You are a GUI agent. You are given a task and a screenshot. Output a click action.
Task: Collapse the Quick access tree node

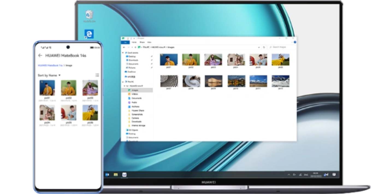click(123, 53)
